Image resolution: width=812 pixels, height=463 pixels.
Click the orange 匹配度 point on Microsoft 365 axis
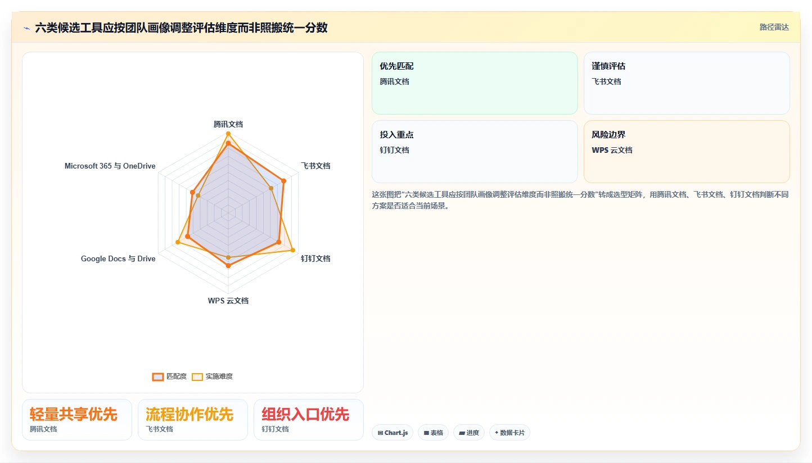tap(193, 193)
